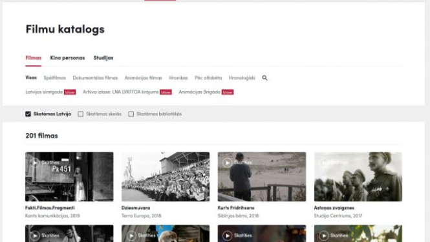
Task: Click the 201 filmas count text
Action: [x=41, y=136]
